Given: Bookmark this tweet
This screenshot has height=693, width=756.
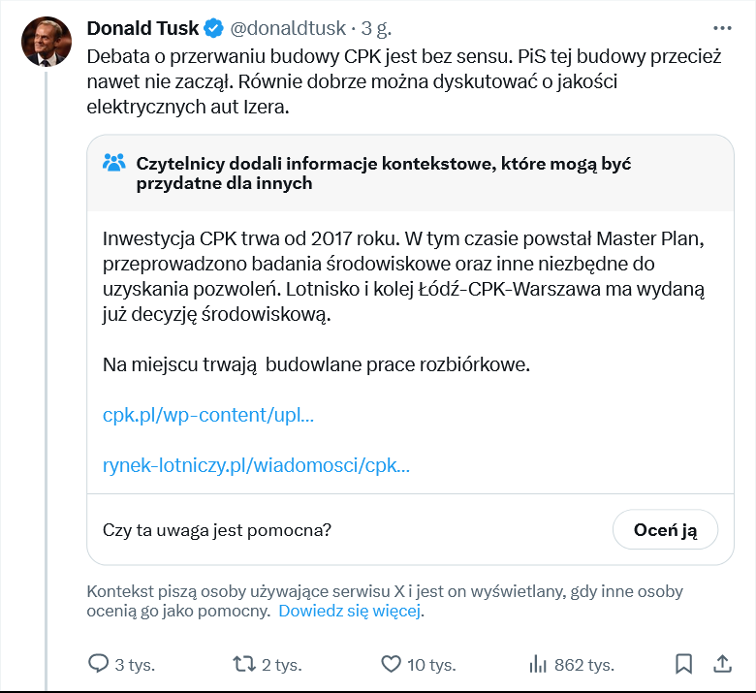Looking at the screenshot, I should click(683, 664).
